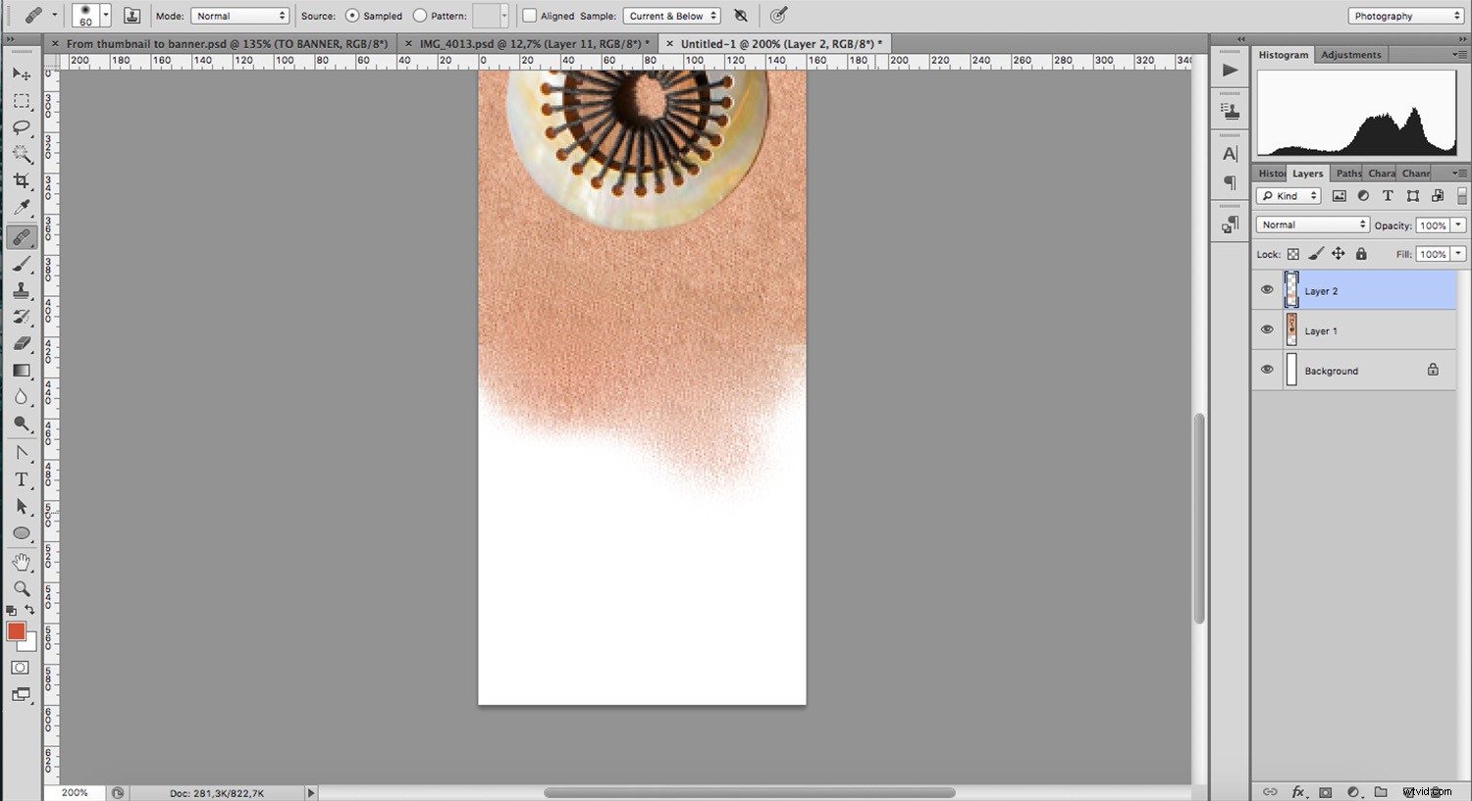Open the Paths panel tab
The height and width of the screenshot is (801, 1472).
pos(1346,173)
